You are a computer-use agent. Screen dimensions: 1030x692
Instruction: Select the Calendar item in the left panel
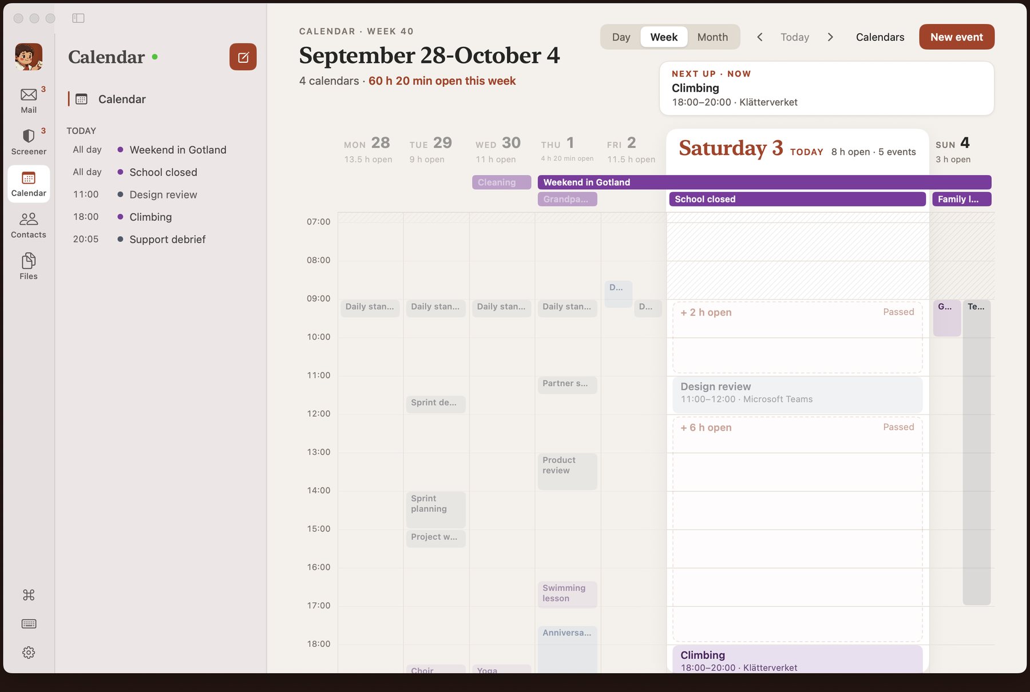tap(162, 99)
